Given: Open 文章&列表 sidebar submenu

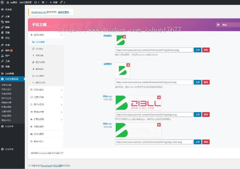Looking at the screenshot, I should click(6, 94).
